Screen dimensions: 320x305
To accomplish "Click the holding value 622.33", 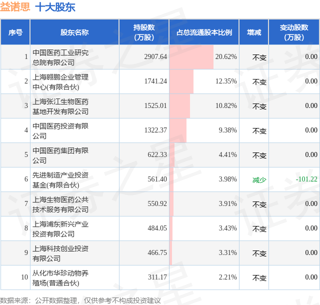I will (x=157, y=154).
